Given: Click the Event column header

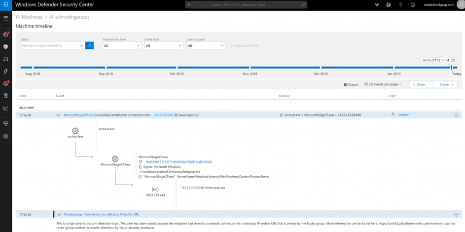Looking at the screenshot, I should (60, 96).
